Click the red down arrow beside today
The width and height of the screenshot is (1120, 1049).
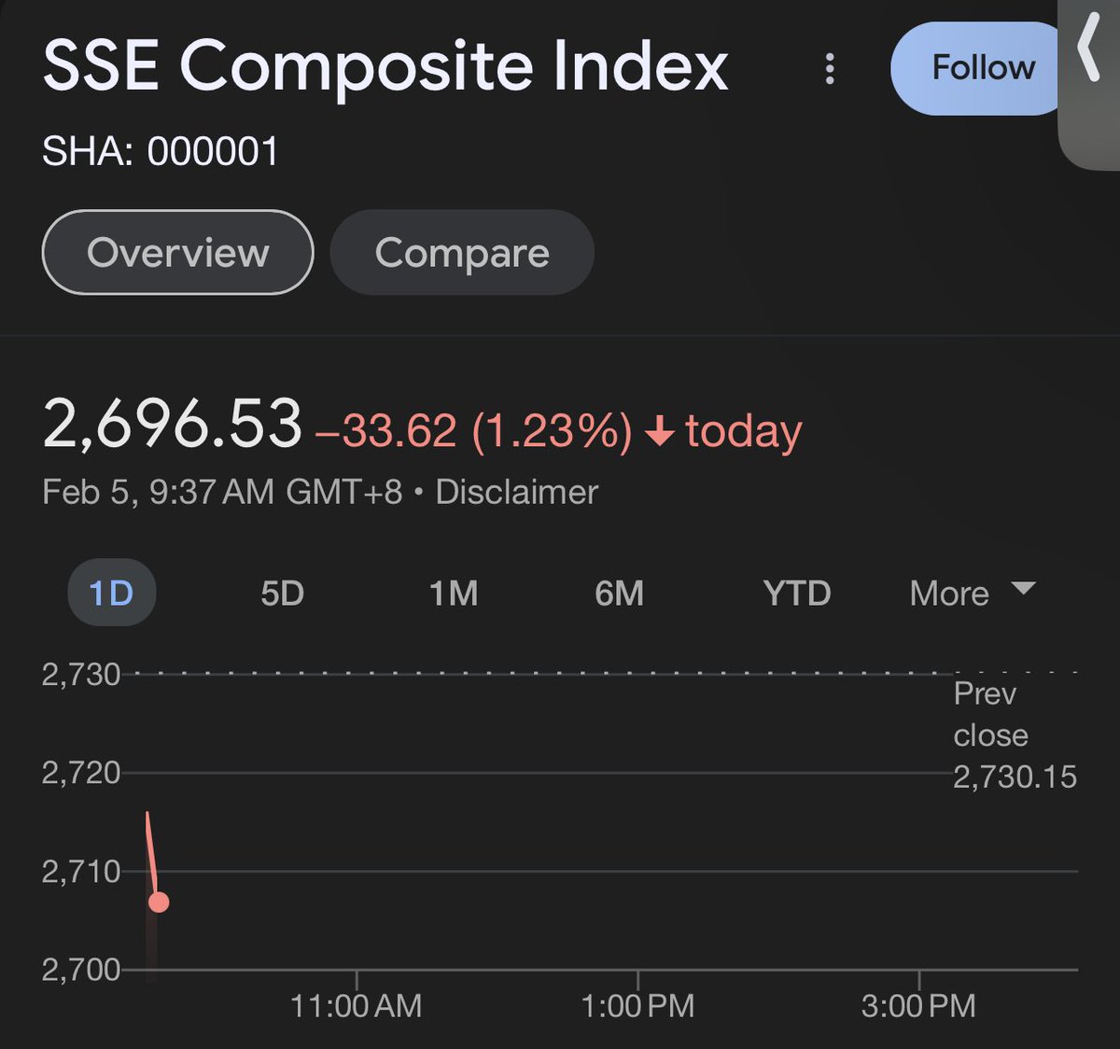click(659, 431)
